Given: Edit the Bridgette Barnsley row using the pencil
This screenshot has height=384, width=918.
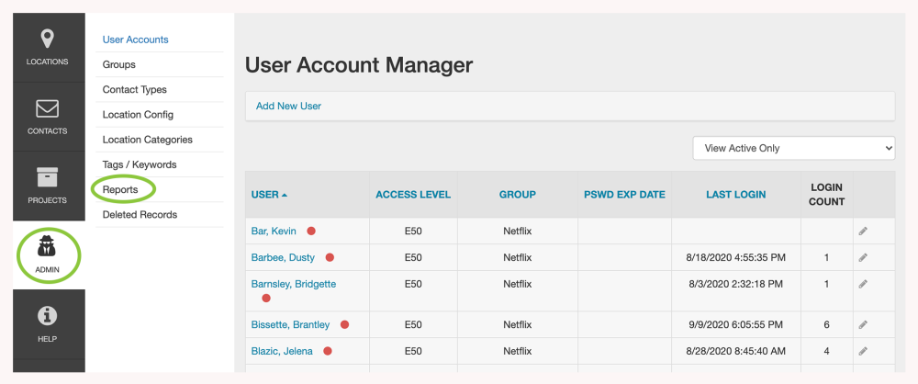Looking at the screenshot, I should pyautogui.click(x=863, y=285).
